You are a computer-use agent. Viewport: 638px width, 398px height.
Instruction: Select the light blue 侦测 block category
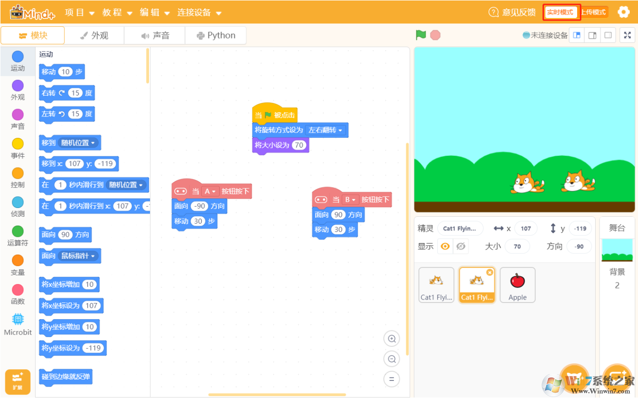click(18, 207)
